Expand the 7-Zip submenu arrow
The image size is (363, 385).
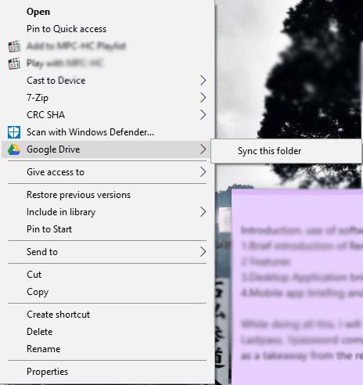pos(203,98)
